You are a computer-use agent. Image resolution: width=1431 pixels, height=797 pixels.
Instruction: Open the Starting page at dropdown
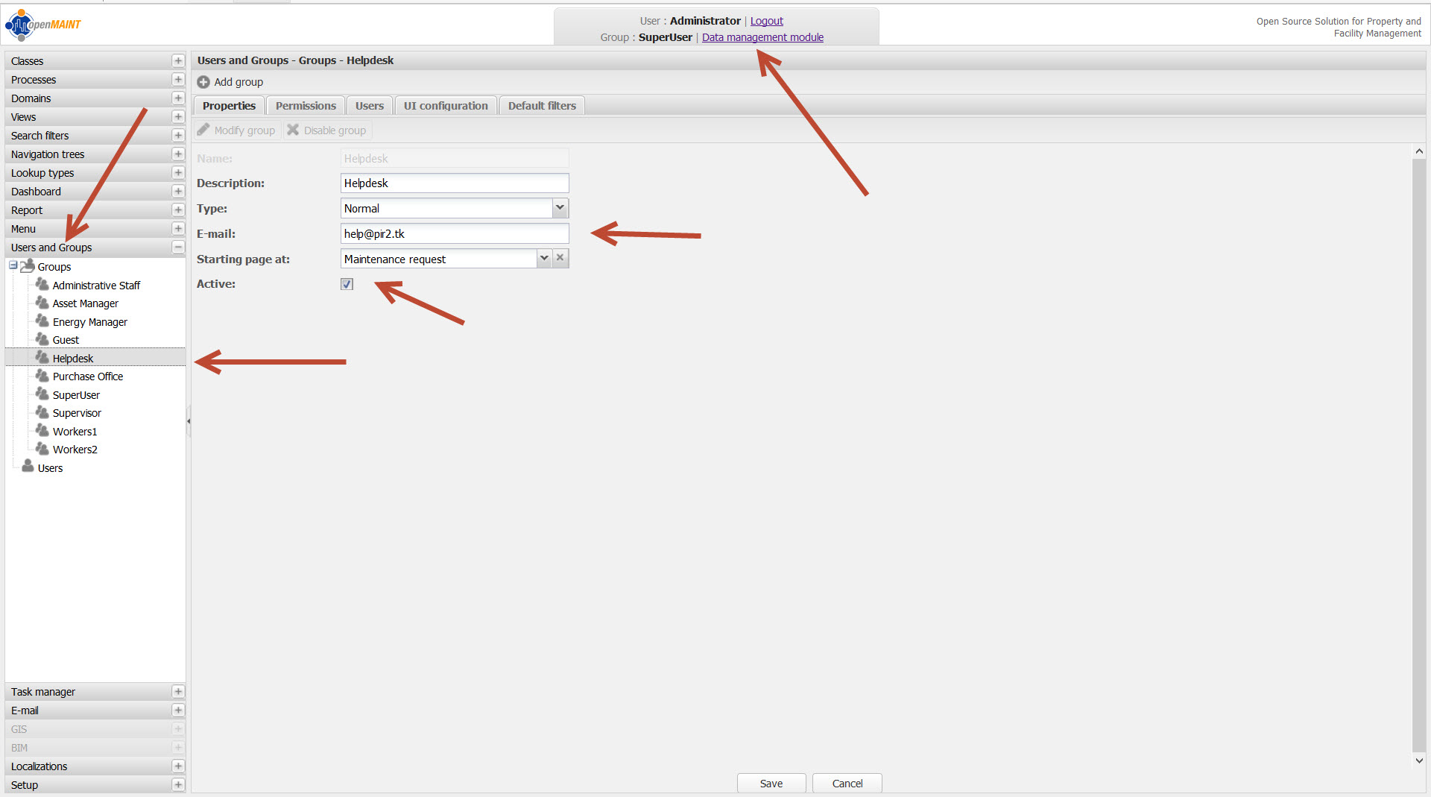pos(544,258)
